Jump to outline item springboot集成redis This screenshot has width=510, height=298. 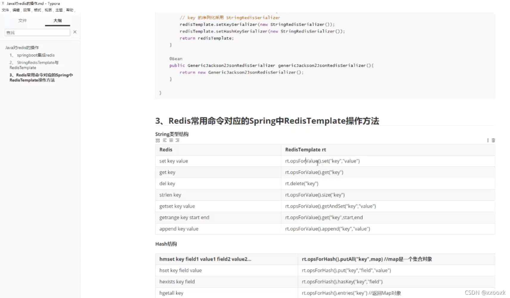[32, 55]
